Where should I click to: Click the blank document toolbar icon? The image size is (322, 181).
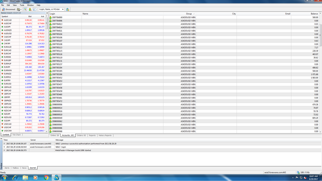[35, 9]
